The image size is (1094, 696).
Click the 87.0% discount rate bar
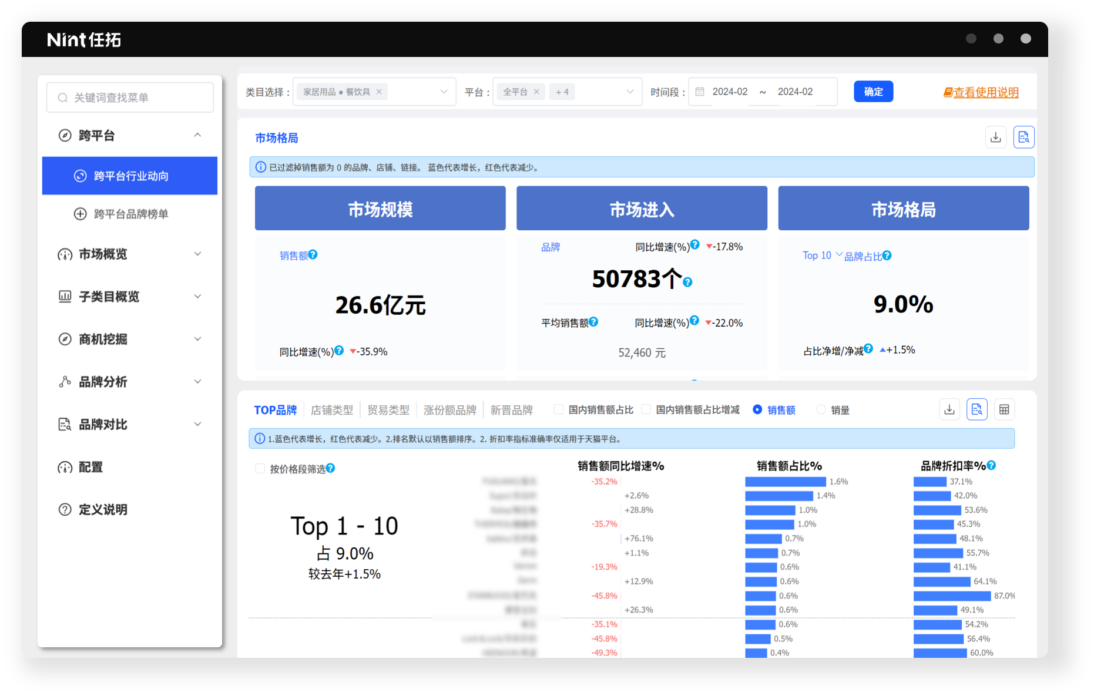[x=952, y=596]
